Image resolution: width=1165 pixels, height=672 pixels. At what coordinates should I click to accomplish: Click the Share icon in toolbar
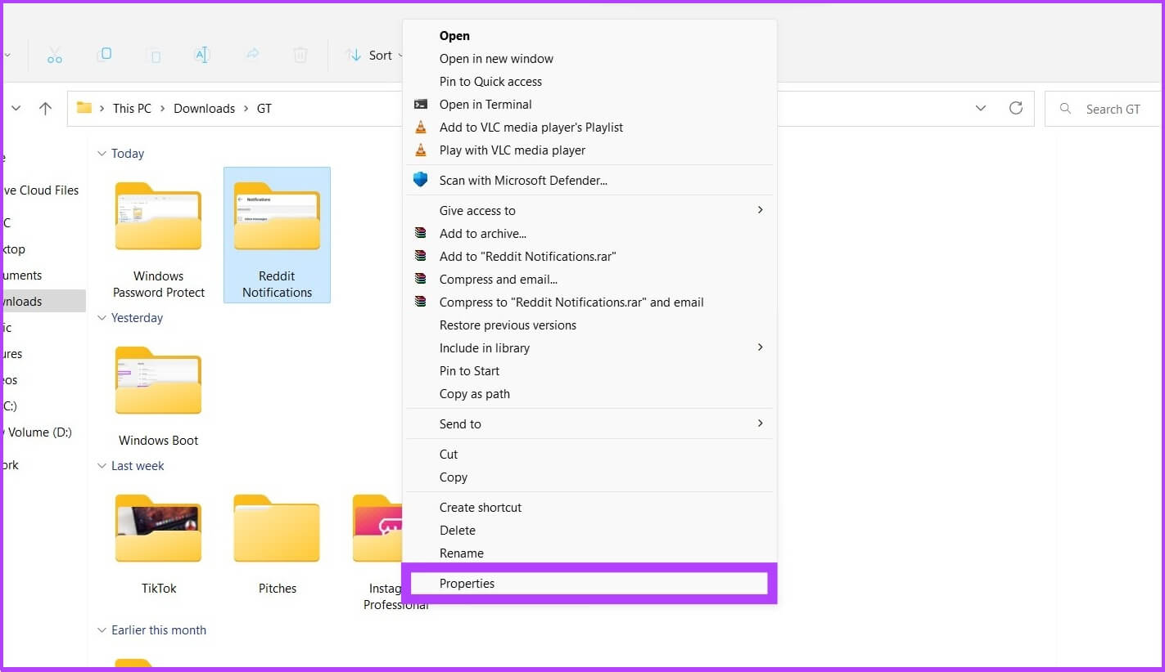pyautogui.click(x=252, y=55)
